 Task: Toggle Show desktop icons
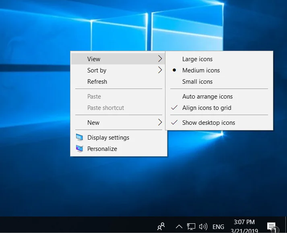click(x=219, y=123)
